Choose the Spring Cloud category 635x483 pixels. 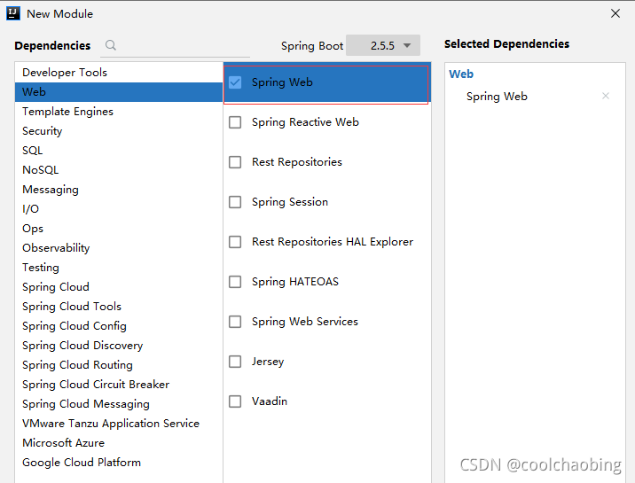[x=119, y=287]
